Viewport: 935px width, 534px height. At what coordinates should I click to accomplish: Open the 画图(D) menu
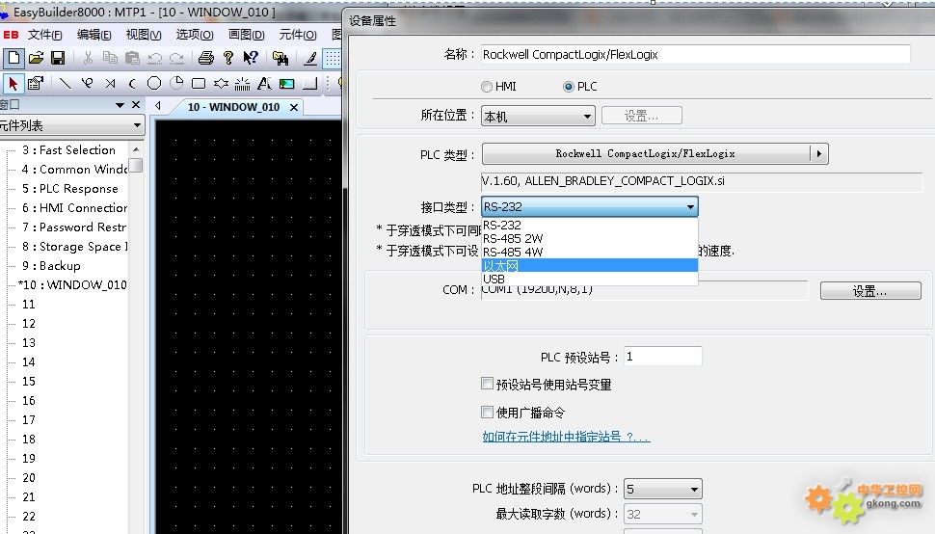pos(246,35)
